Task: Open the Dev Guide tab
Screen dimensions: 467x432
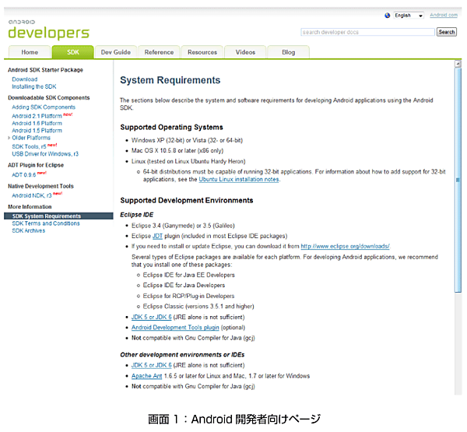Action: coord(116,52)
